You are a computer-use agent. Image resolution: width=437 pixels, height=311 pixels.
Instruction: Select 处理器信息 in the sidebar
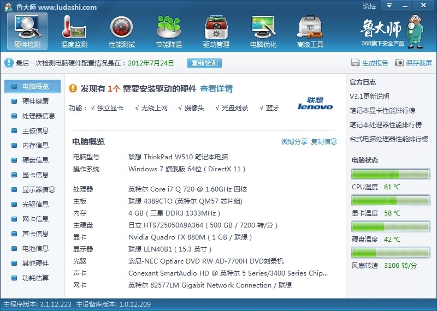[x=38, y=116]
